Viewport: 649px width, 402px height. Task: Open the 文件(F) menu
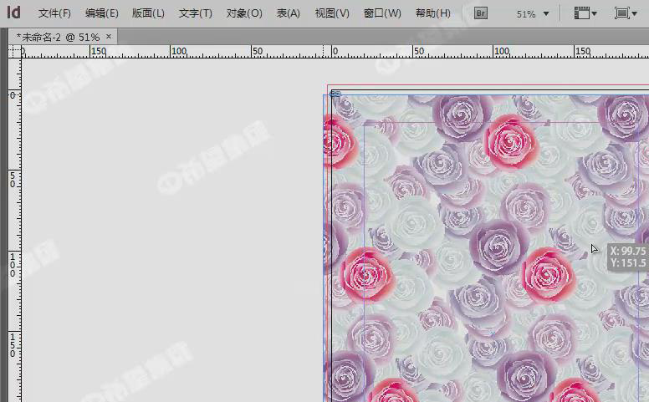[54, 13]
